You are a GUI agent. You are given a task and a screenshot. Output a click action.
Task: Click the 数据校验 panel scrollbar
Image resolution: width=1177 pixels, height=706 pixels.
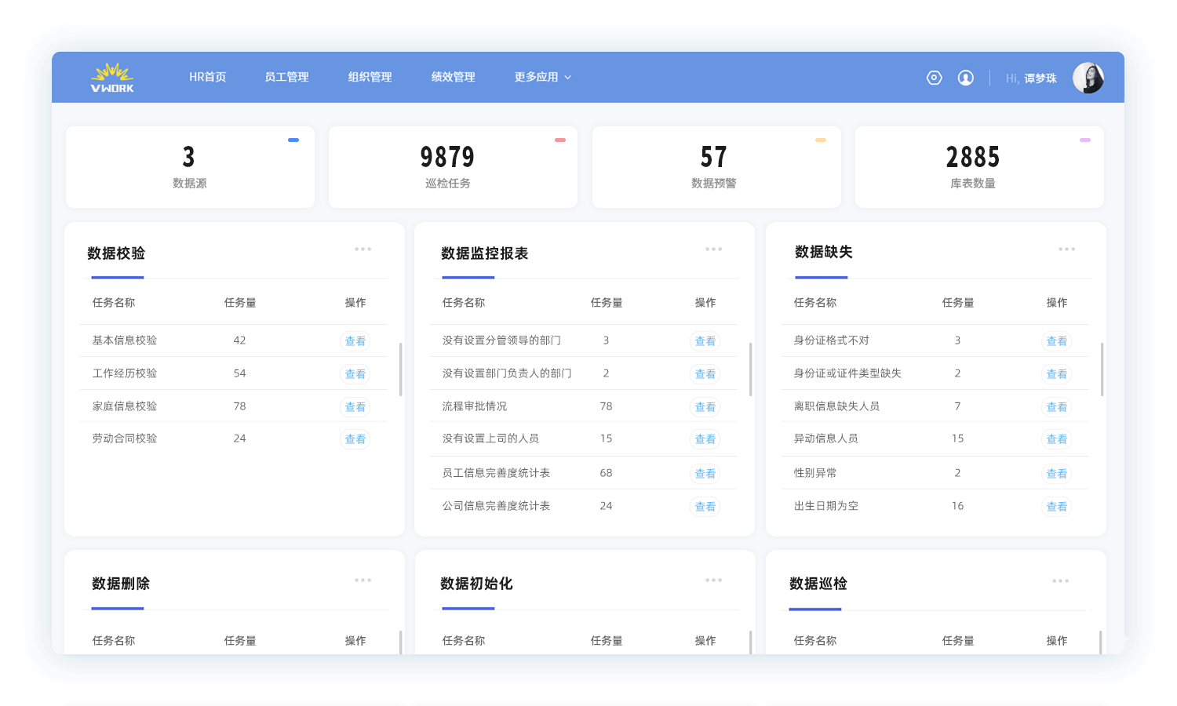[x=401, y=369]
